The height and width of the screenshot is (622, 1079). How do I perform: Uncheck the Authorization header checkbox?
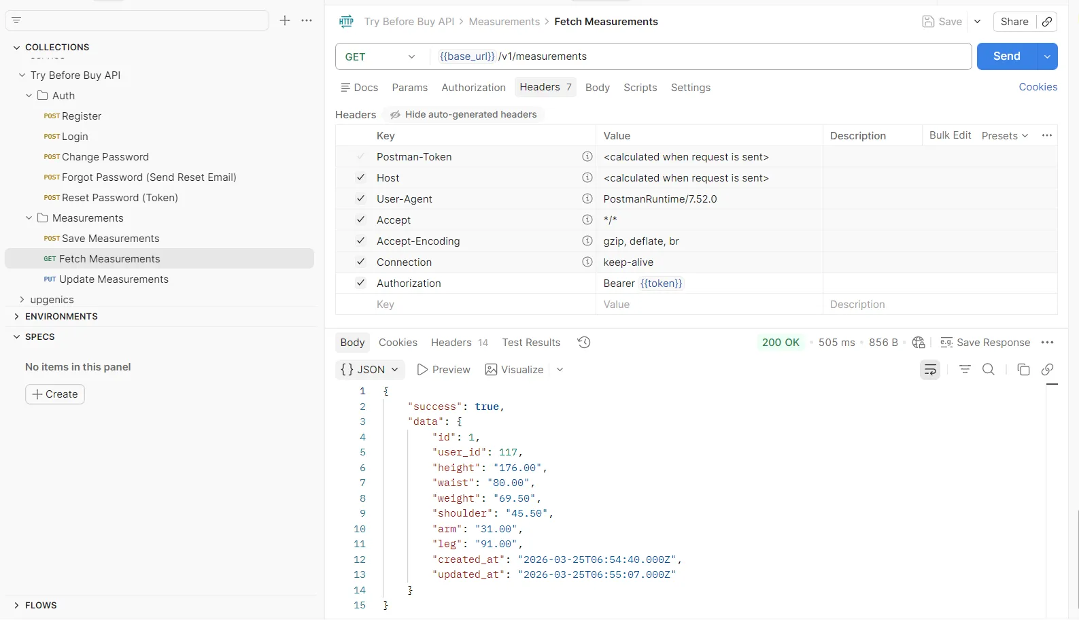pos(361,283)
